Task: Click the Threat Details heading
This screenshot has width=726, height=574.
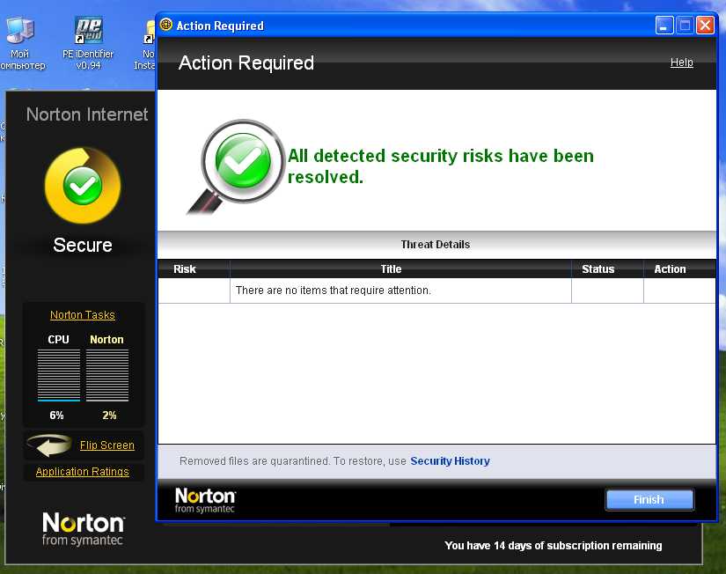Action: [x=436, y=244]
